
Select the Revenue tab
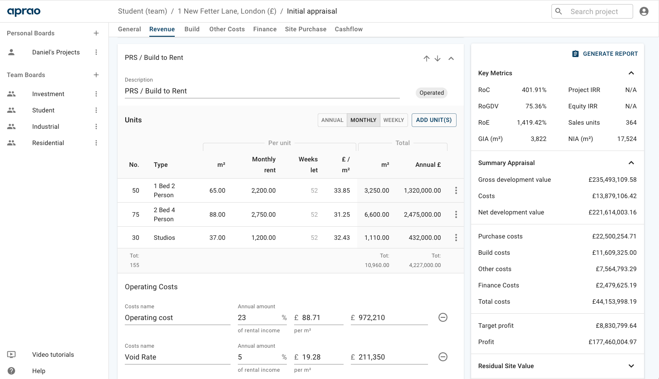pyautogui.click(x=162, y=29)
